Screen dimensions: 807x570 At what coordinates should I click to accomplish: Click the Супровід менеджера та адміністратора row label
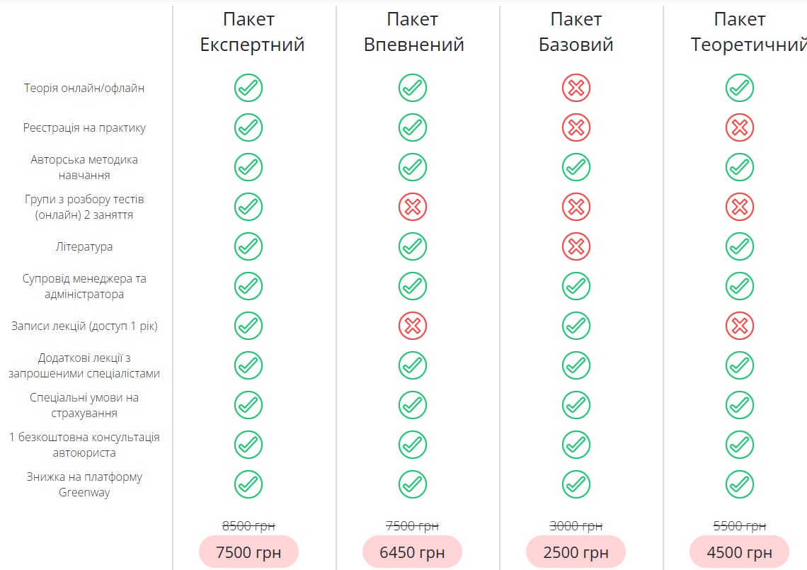pyautogui.click(x=84, y=287)
